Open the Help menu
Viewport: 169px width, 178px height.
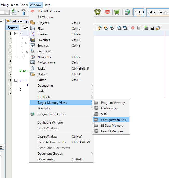point(47,5)
